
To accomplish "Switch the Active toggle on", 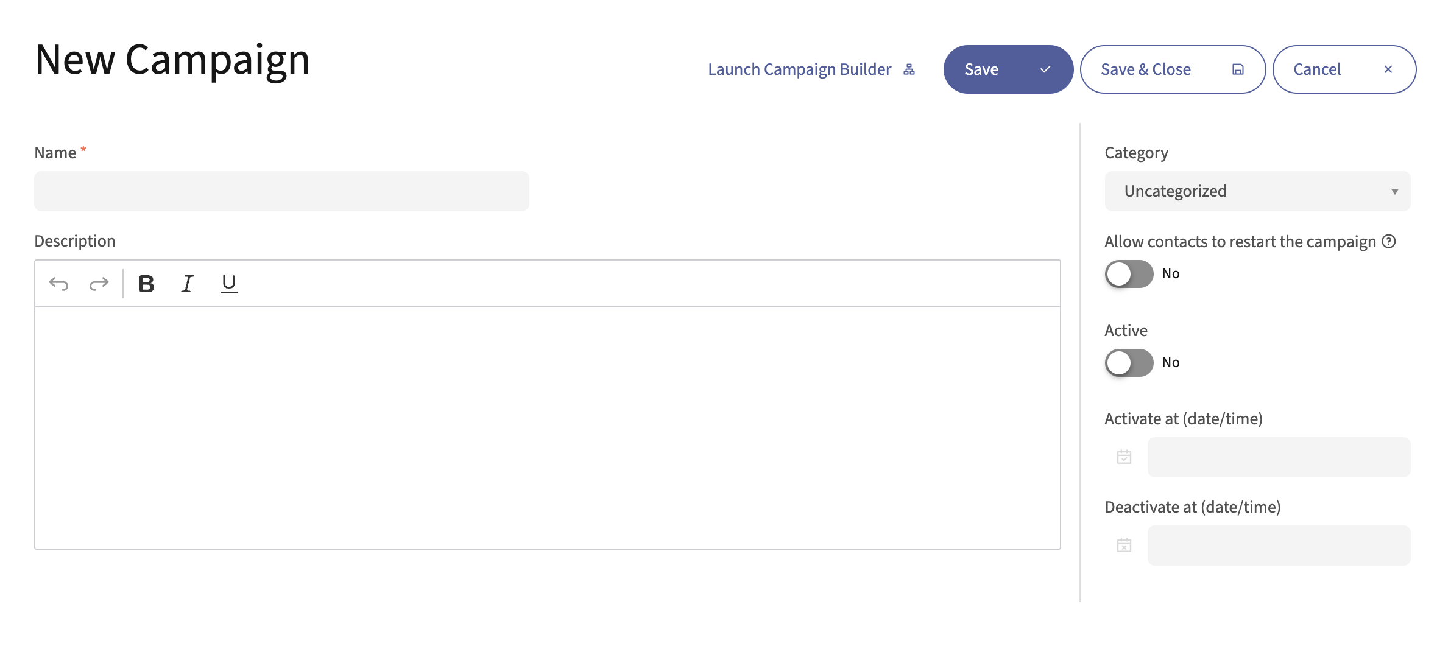I will [x=1129, y=363].
